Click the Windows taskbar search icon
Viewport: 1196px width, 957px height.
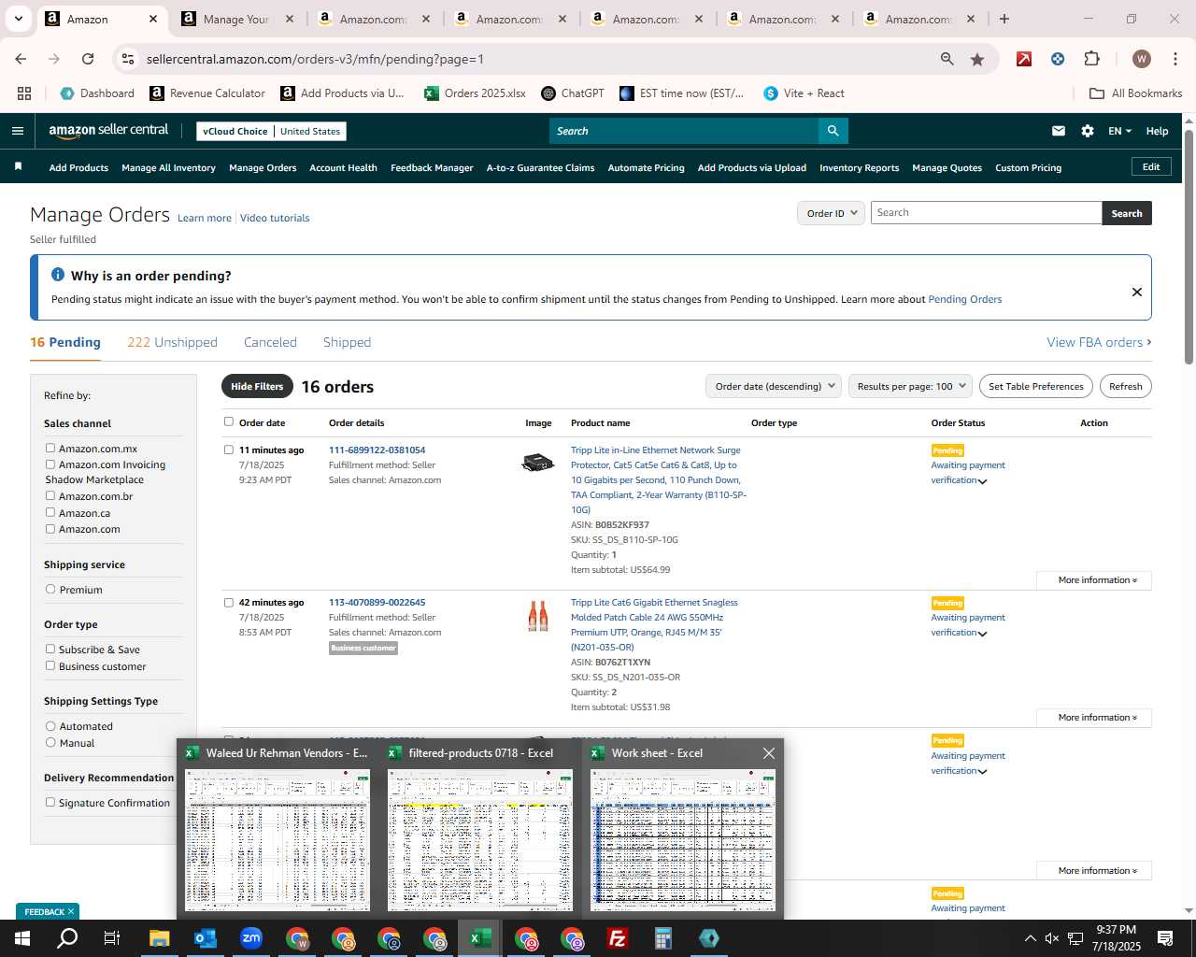coord(67,938)
